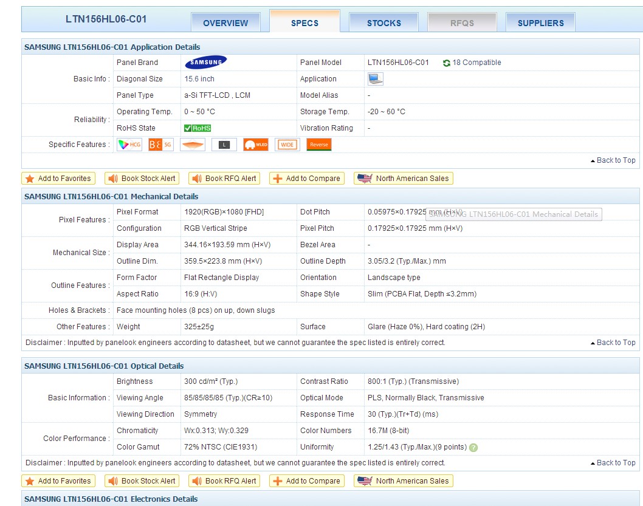Click the '344.16×193.59 mm (H×V)' display area
Screen dimensions: 643x506
(x=227, y=245)
